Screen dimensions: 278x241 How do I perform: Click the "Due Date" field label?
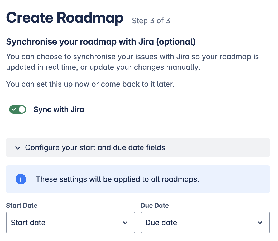pos(155,206)
